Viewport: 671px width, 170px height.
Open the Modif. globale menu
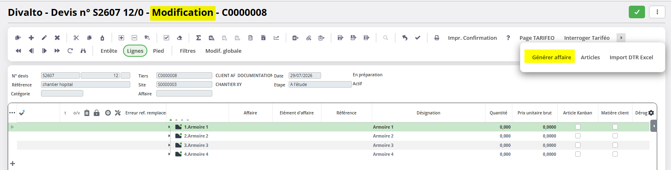tap(223, 51)
